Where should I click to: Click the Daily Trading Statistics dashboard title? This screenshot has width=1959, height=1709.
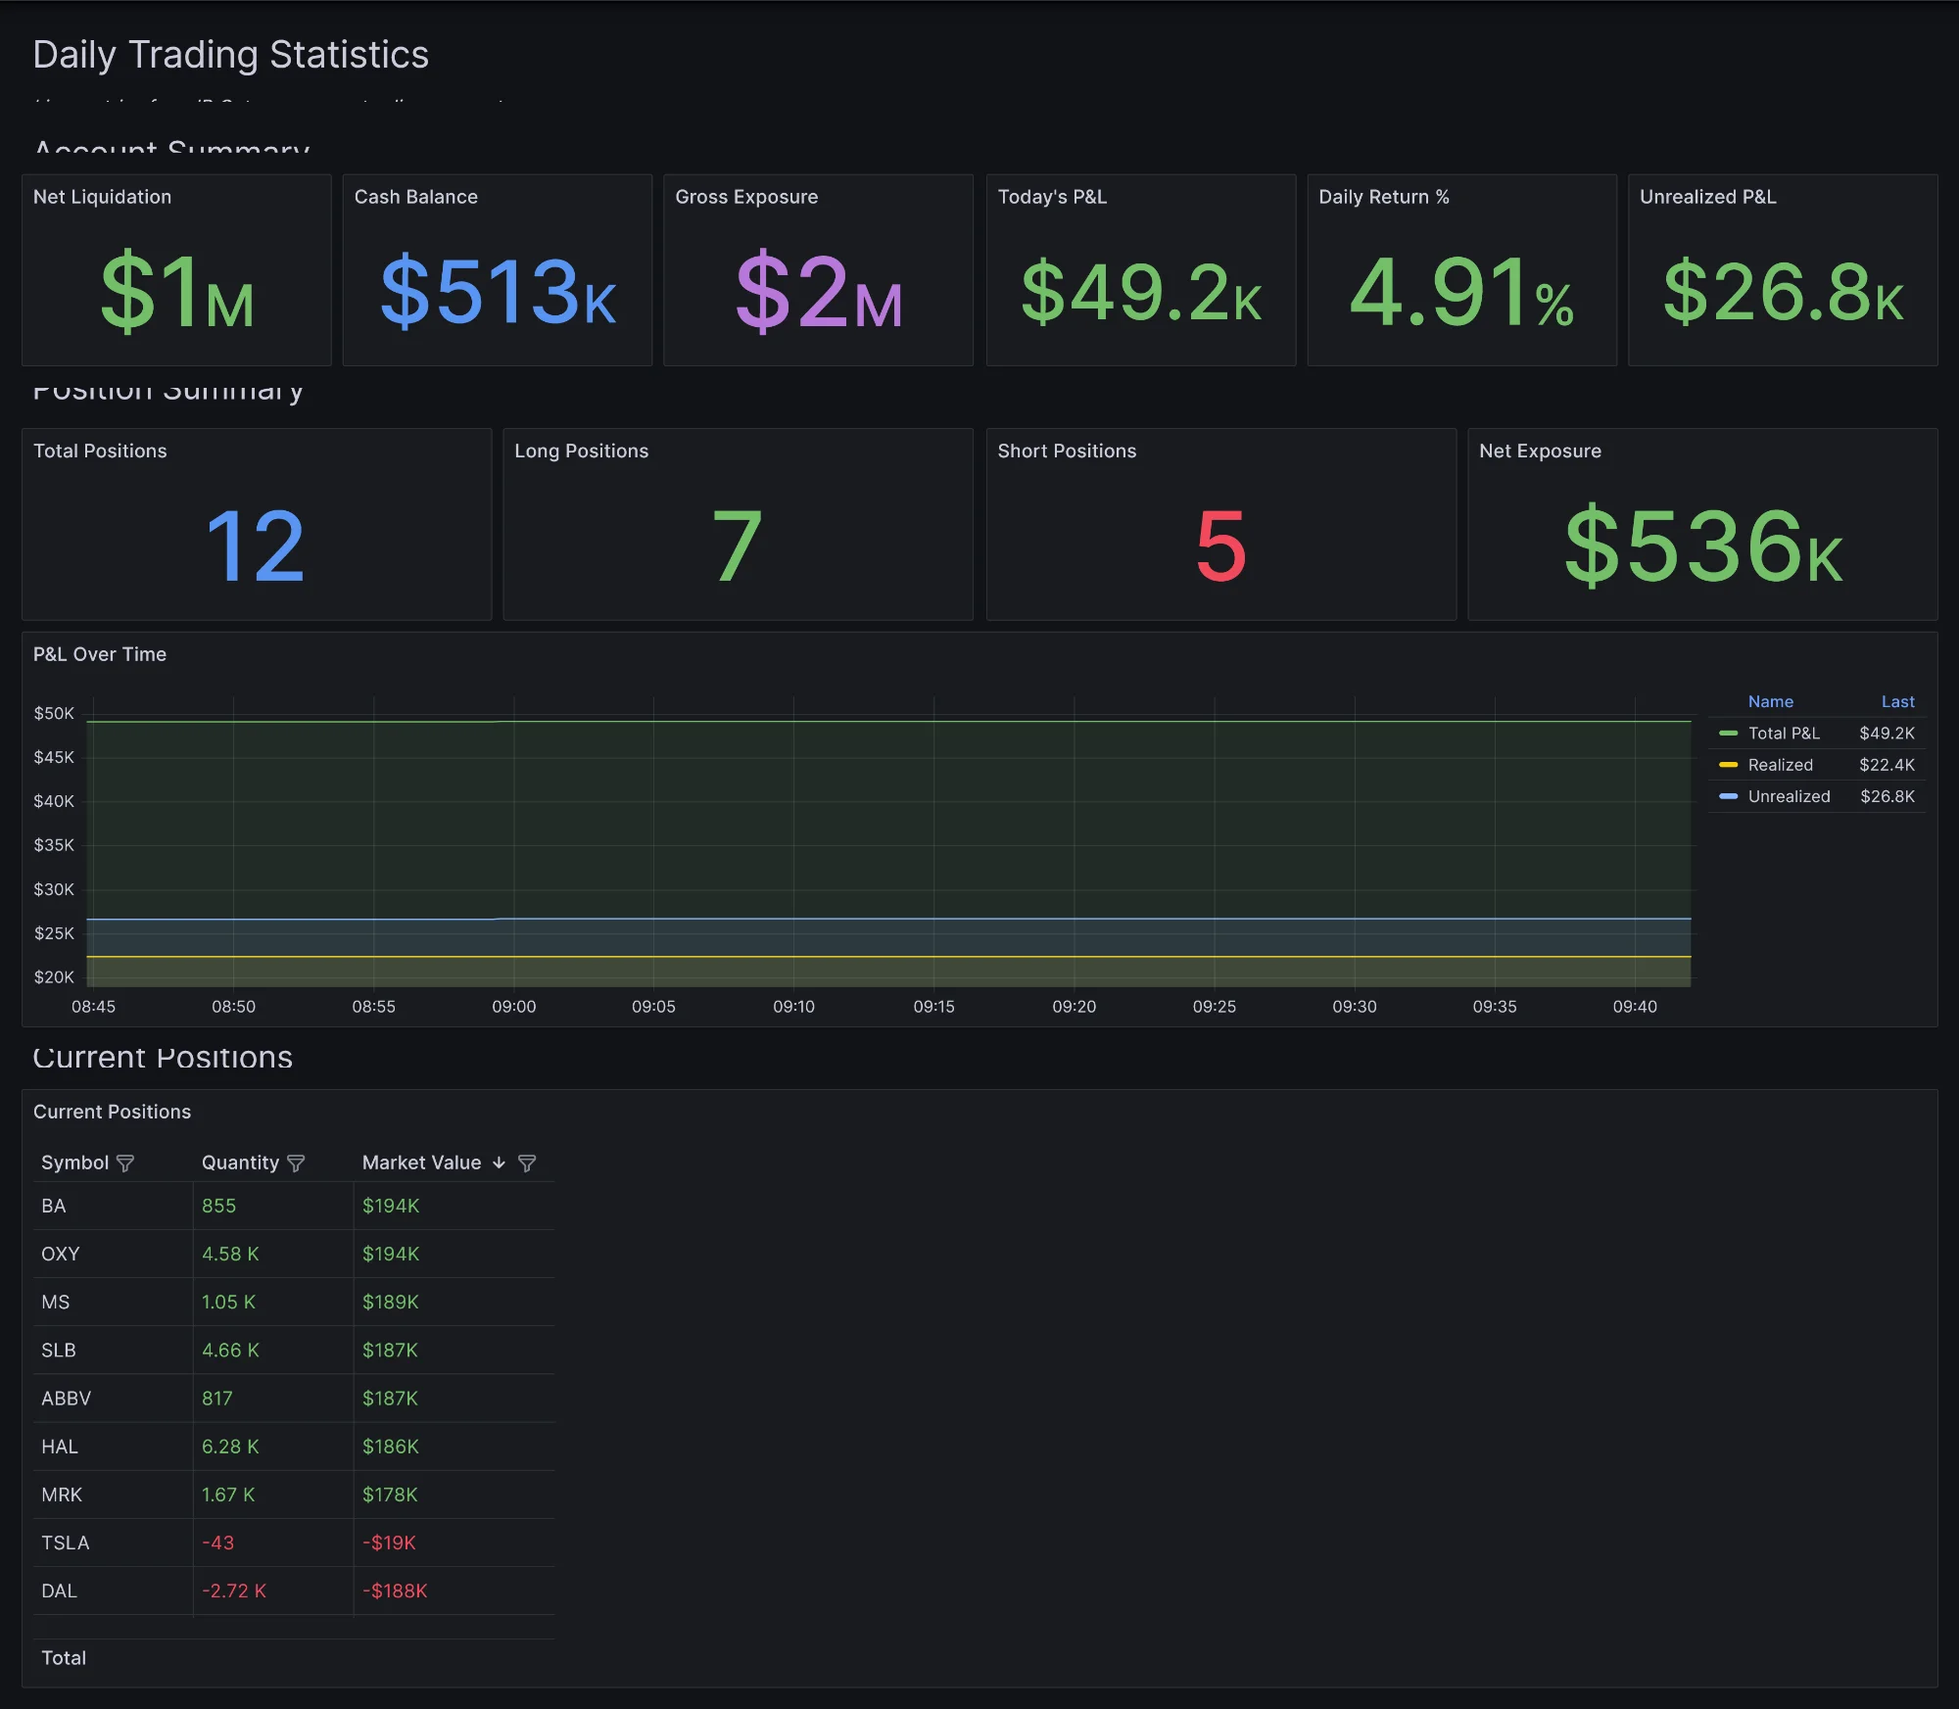point(231,55)
